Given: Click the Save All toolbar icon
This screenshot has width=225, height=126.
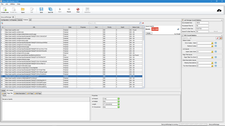Looking at the screenshot, I should click(50, 10).
